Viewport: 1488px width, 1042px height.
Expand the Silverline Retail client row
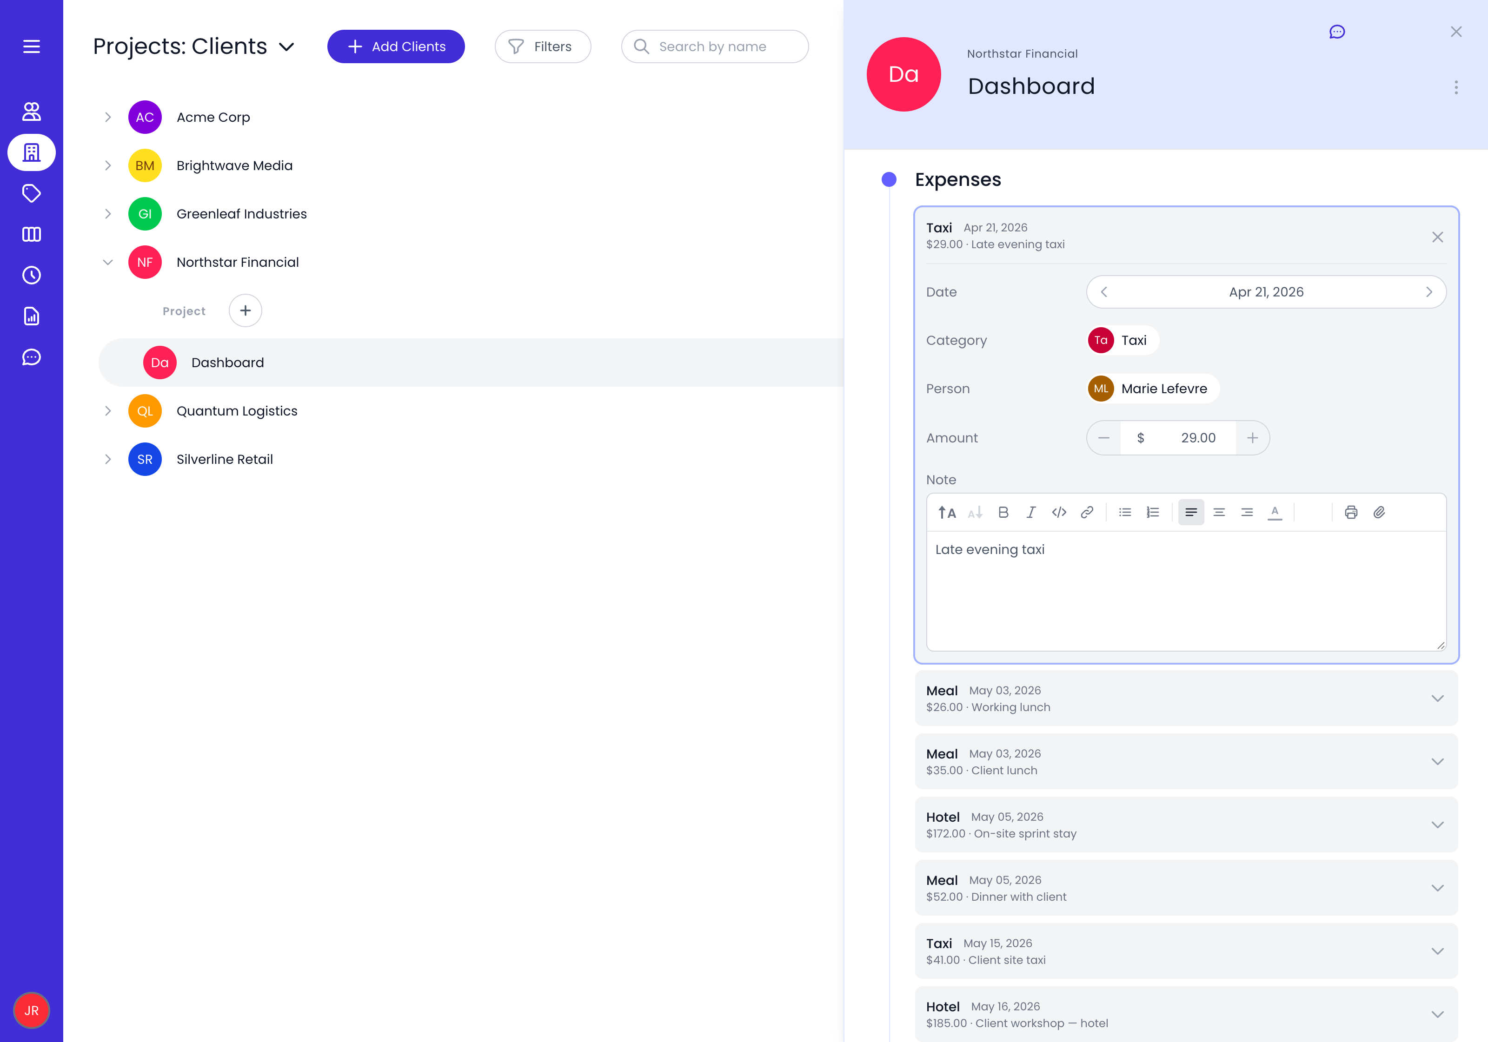[107, 459]
